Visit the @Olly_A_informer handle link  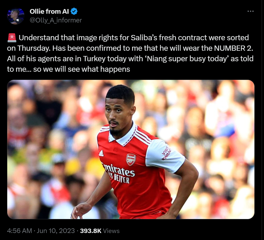(56, 20)
